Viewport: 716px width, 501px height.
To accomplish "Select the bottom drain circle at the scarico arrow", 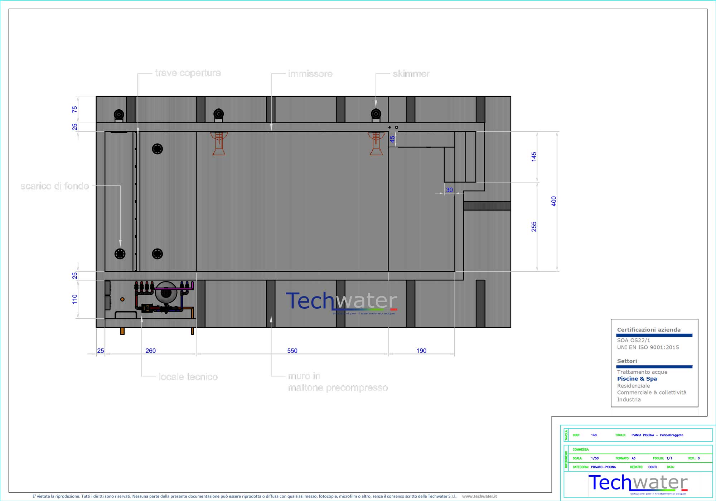I will (x=120, y=254).
